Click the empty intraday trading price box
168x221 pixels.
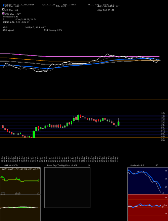point(67,188)
